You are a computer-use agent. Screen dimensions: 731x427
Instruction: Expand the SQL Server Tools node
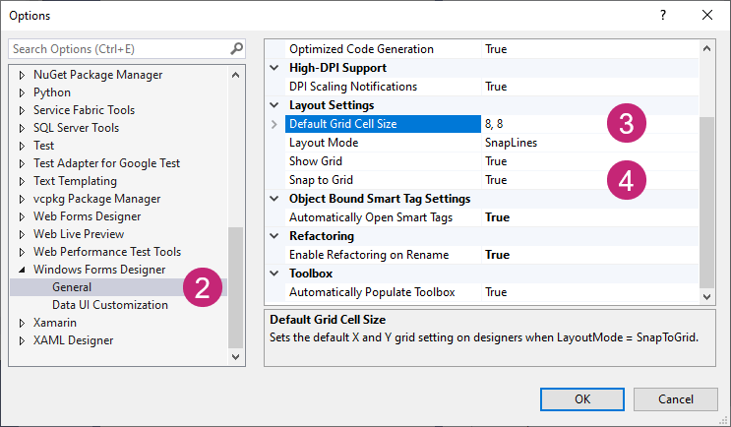click(22, 128)
